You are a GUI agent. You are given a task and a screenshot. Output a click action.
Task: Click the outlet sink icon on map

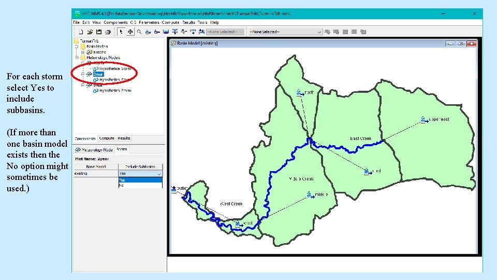(174, 189)
